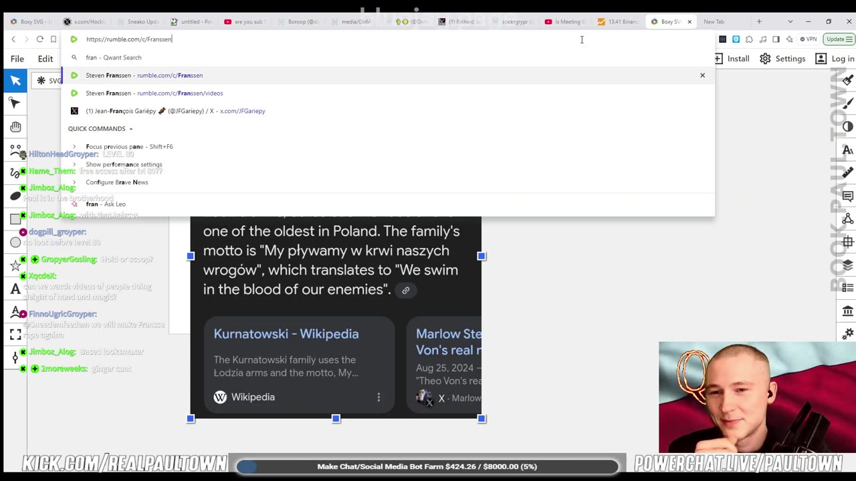Open the Stroke brush panel
Viewport: 856px width, 481px height.
point(848,104)
